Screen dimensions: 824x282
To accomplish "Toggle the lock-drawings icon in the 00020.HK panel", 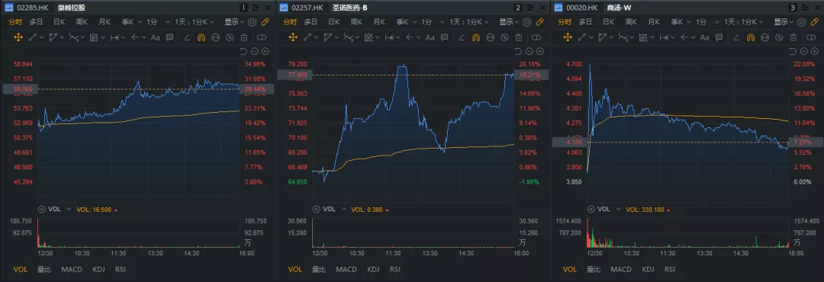I will coord(764,37).
